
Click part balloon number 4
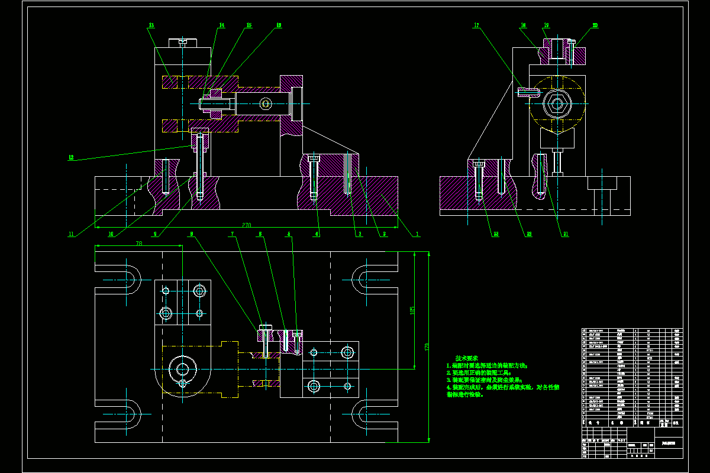317,234
